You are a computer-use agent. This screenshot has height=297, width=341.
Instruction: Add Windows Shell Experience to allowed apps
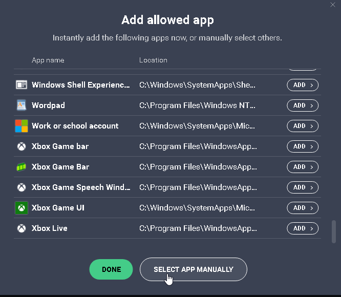(x=303, y=85)
